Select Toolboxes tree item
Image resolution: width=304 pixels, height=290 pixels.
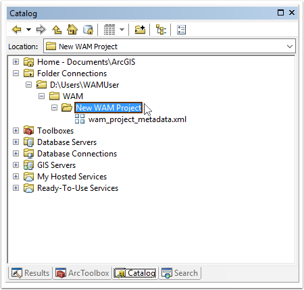(x=55, y=131)
